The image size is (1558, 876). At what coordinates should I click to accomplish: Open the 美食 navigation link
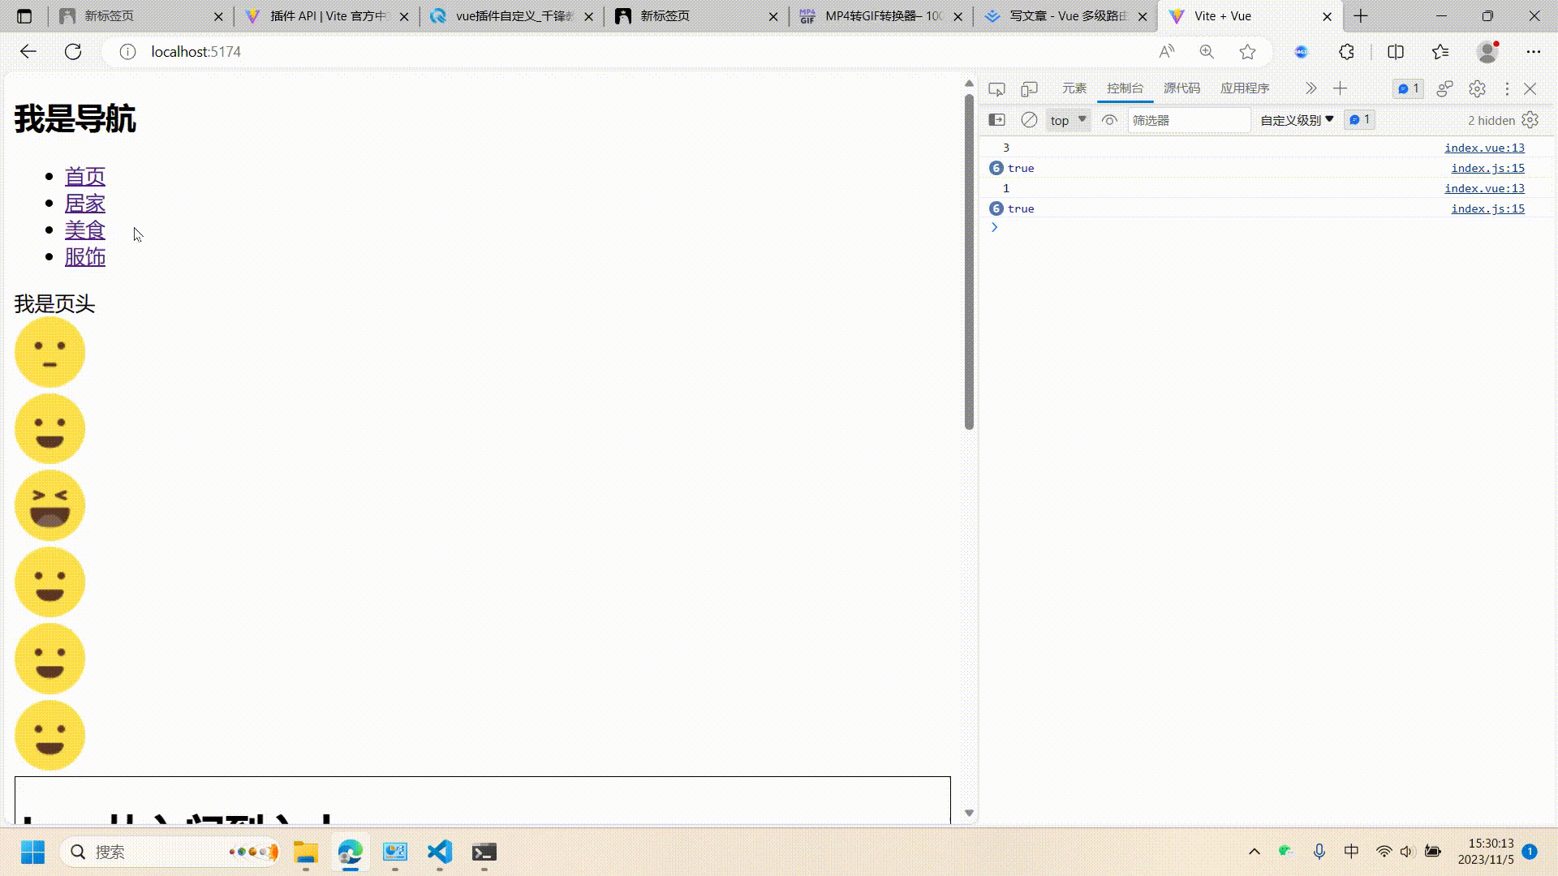point(84,230)
